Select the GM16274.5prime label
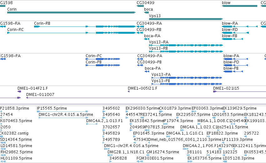266x163 pixels. (x=163, y=152)
